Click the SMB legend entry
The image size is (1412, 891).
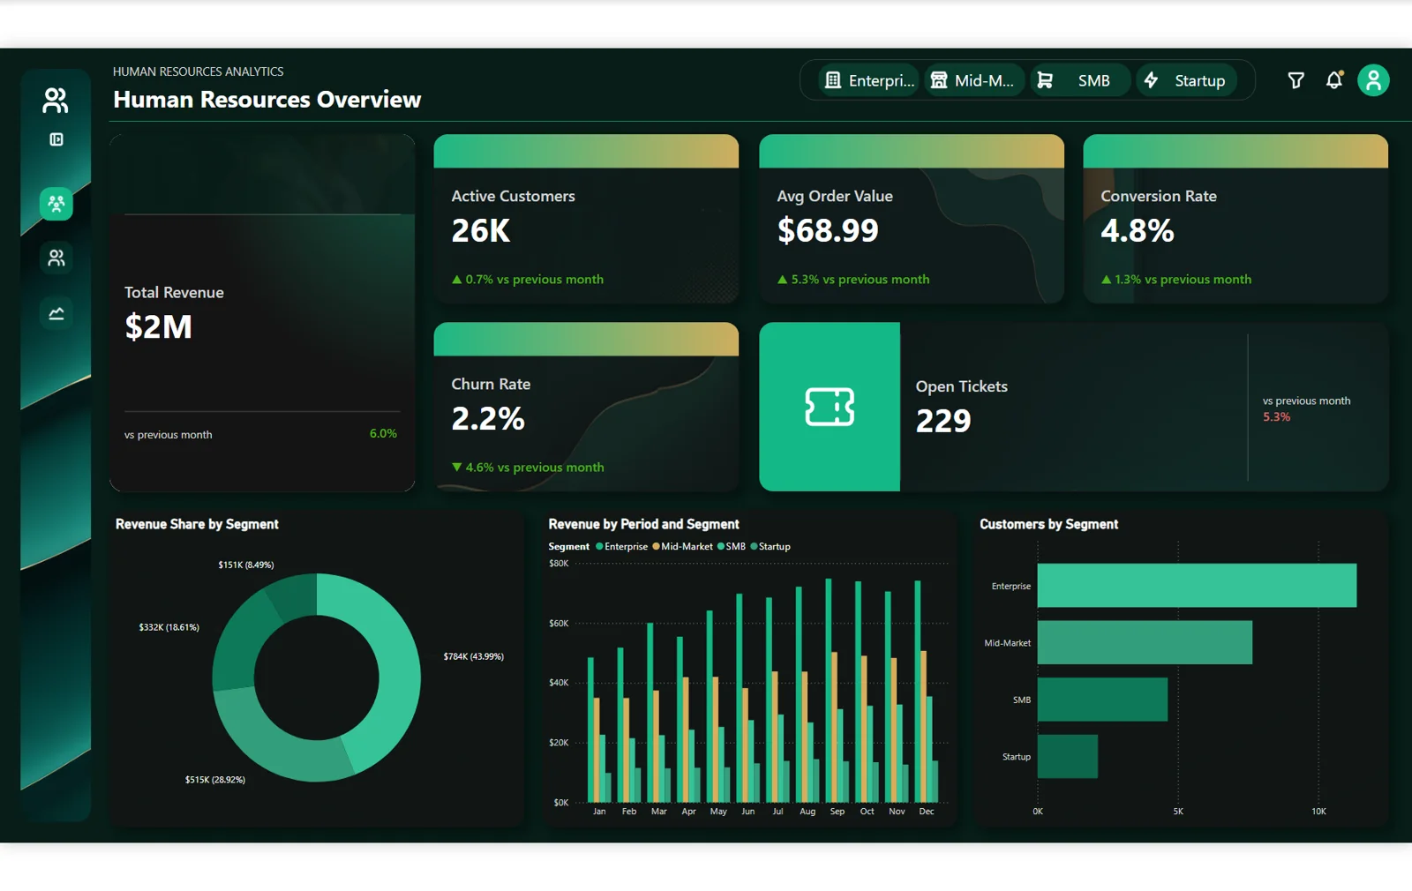coord(732,547)
